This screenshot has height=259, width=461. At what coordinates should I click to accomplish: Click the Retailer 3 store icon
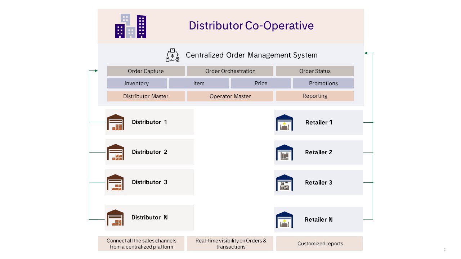(x=284, y=182)
